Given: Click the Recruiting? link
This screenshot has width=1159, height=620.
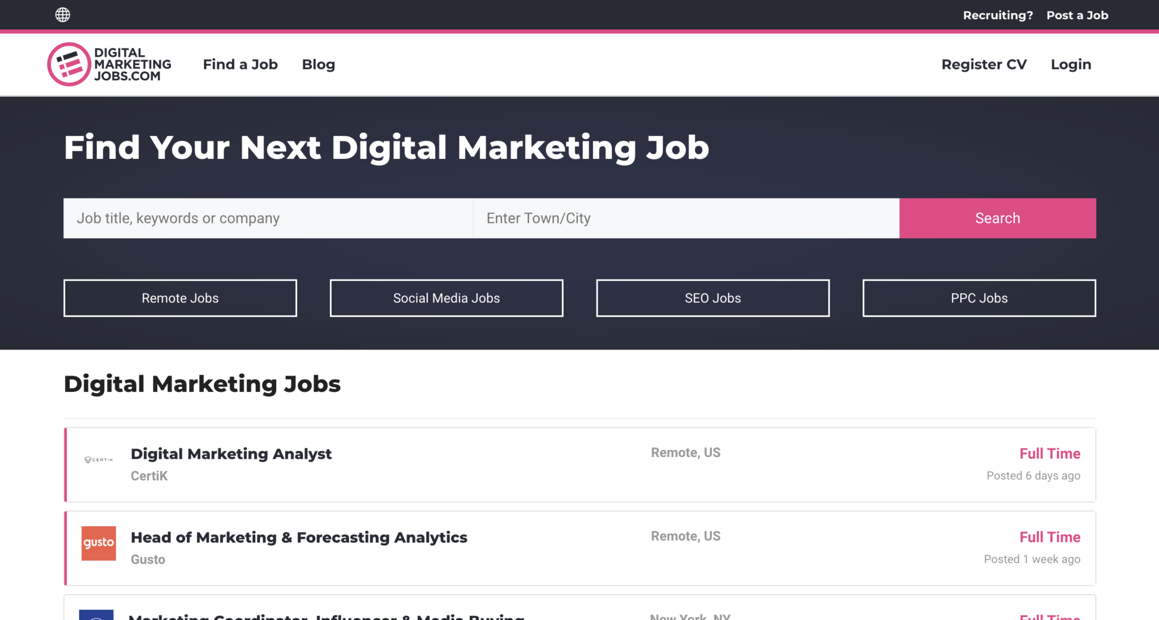Looking at the screenshot, I should click(x=998, y=15).
